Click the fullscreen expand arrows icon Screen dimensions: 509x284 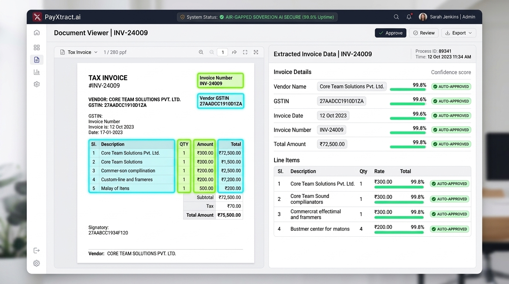pyautogui.click(x=256, y=52)
